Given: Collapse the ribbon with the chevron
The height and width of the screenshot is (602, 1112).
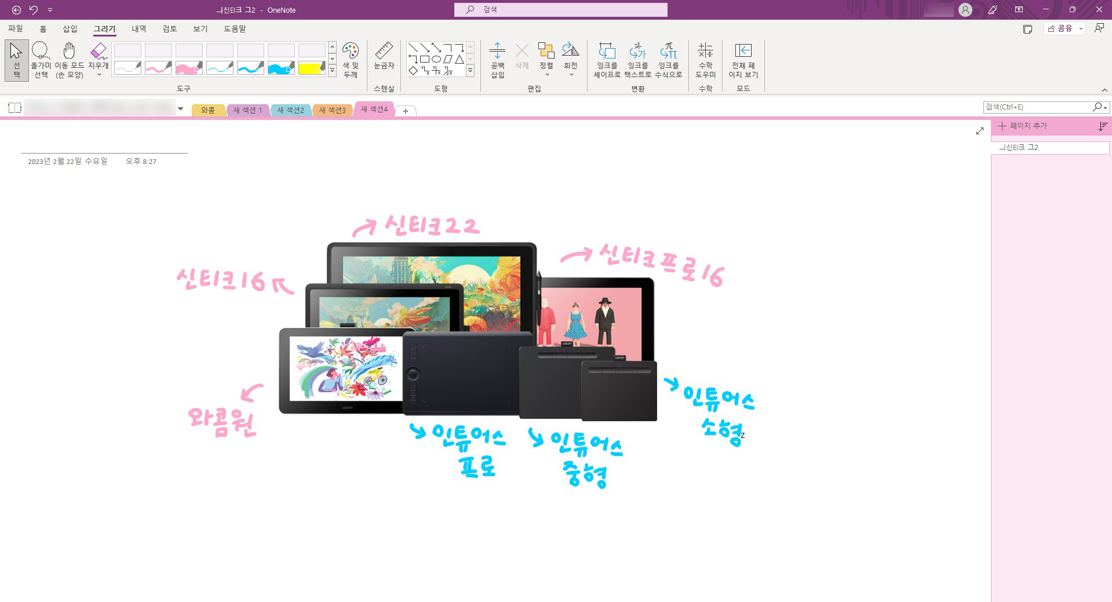Looking at the screenshot, I should coord(1104,90).
